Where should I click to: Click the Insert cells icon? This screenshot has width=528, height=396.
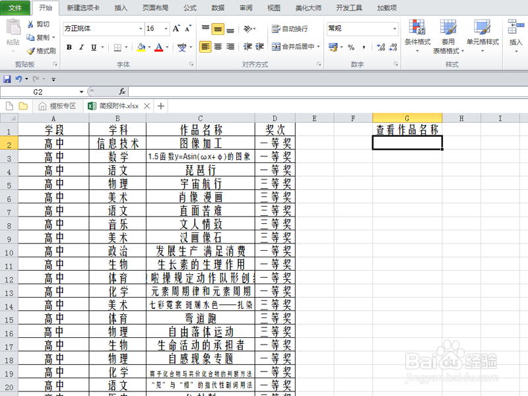tap(515, 27)
